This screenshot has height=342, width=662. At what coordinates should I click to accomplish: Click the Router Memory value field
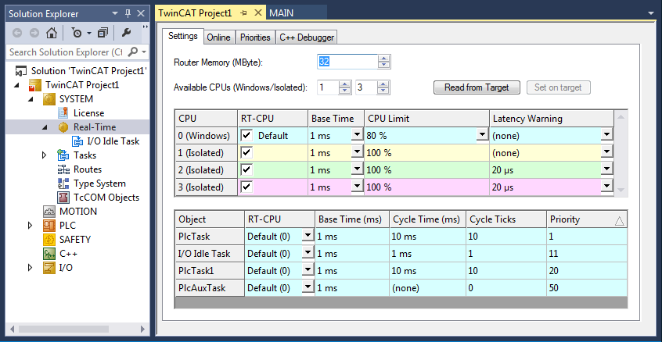347,62
